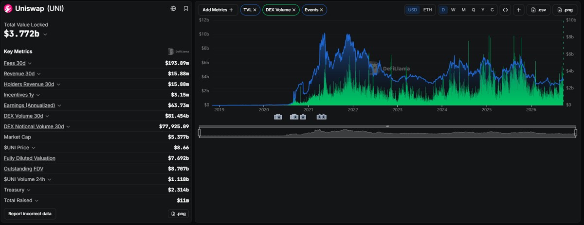Open the Outstanding FDV link
The height and width of the screenshot is (225, 584).
coord(24,169)
